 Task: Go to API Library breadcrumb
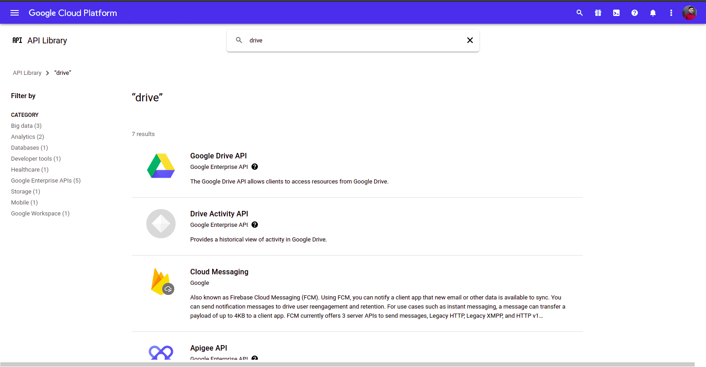point(27,73)
